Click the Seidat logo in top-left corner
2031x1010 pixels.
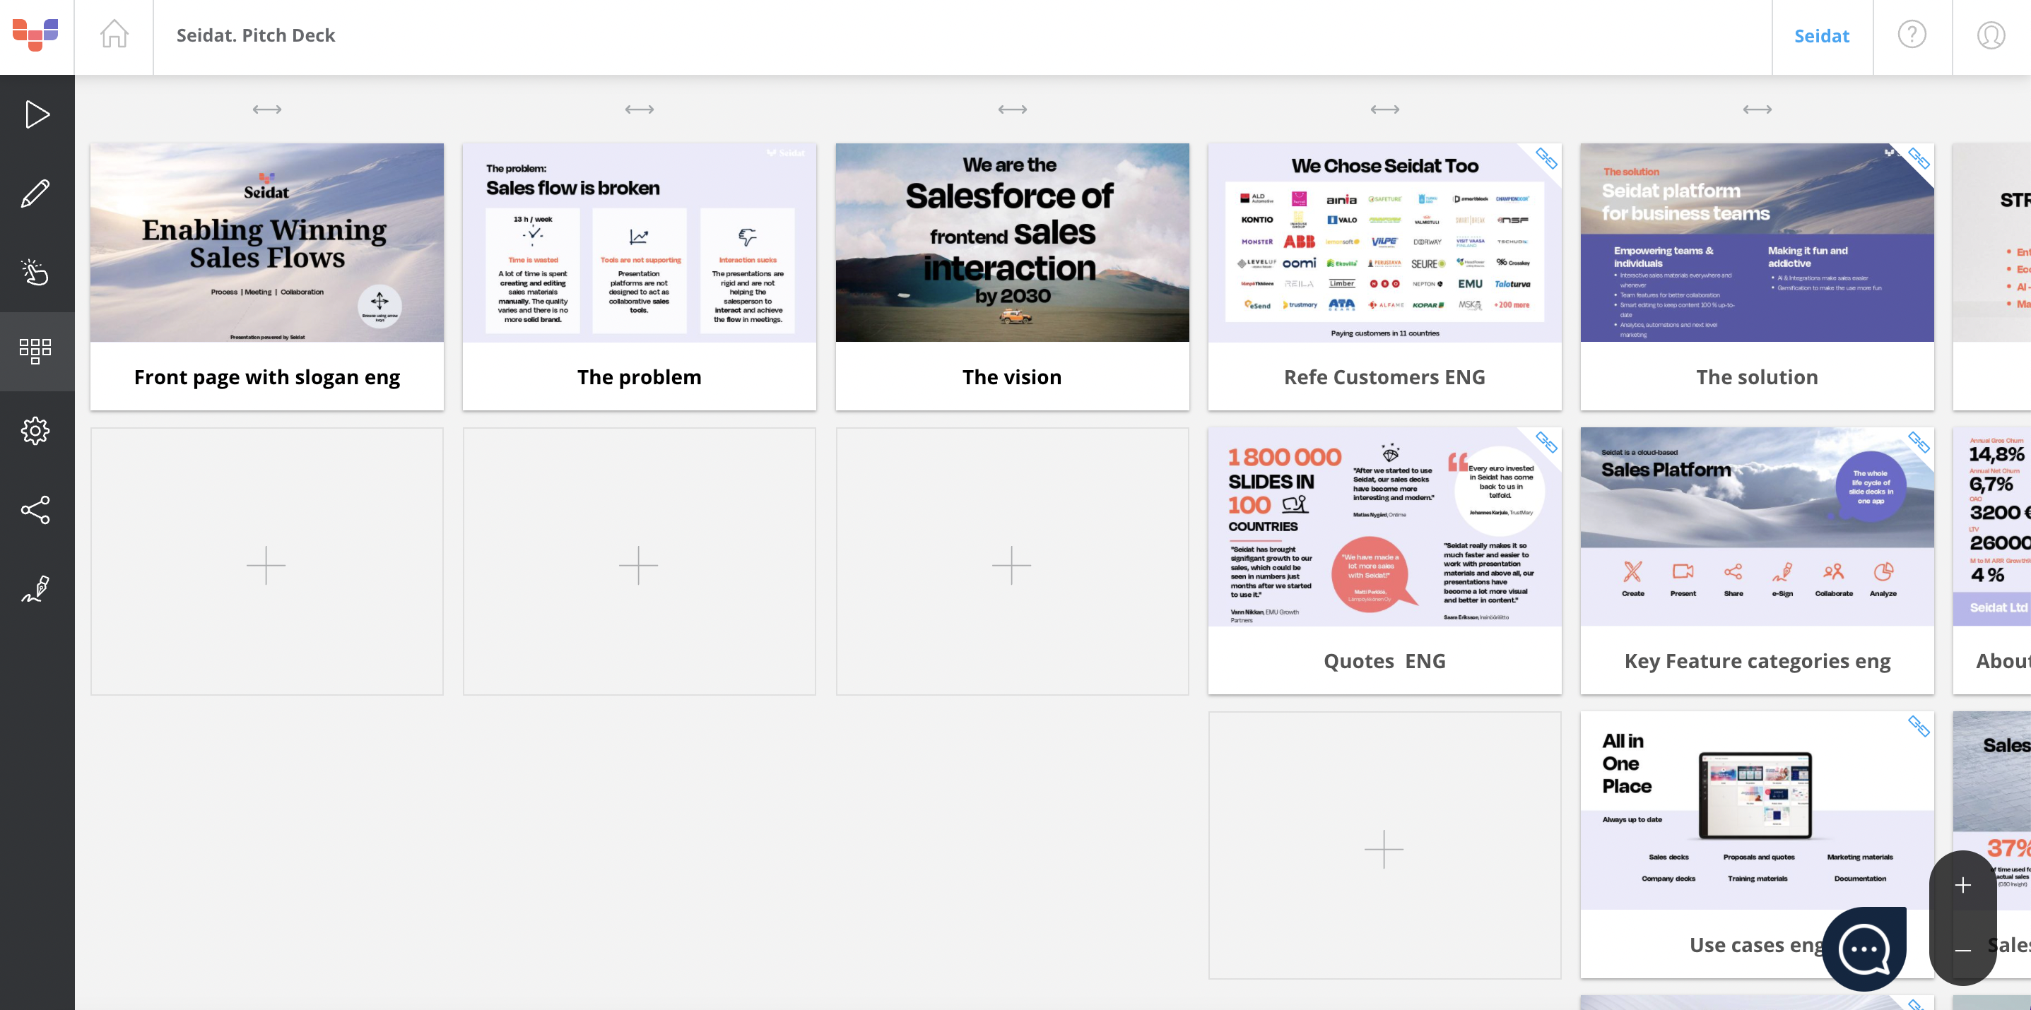(x=35, y=35)
